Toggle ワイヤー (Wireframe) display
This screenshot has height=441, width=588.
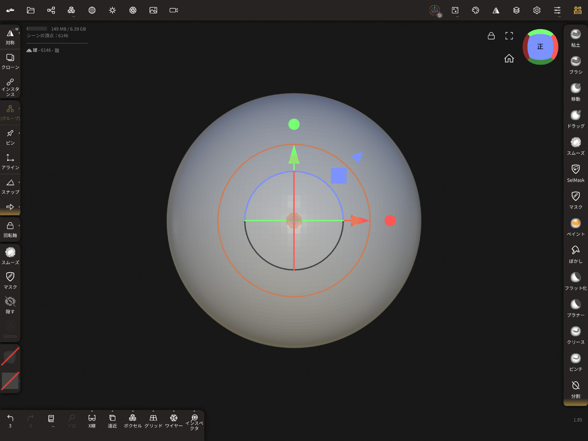pyautogui.click(x=174, y=421)
